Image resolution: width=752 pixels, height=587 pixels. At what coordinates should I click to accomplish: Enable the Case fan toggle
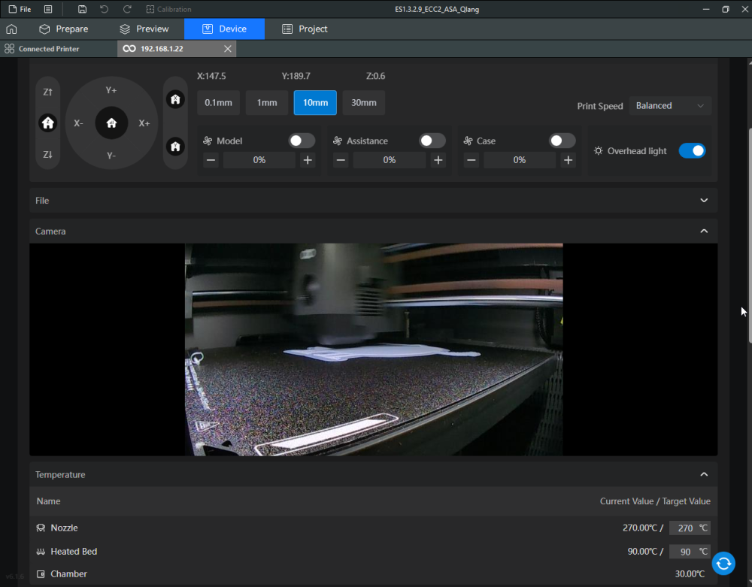click(562, 141)
